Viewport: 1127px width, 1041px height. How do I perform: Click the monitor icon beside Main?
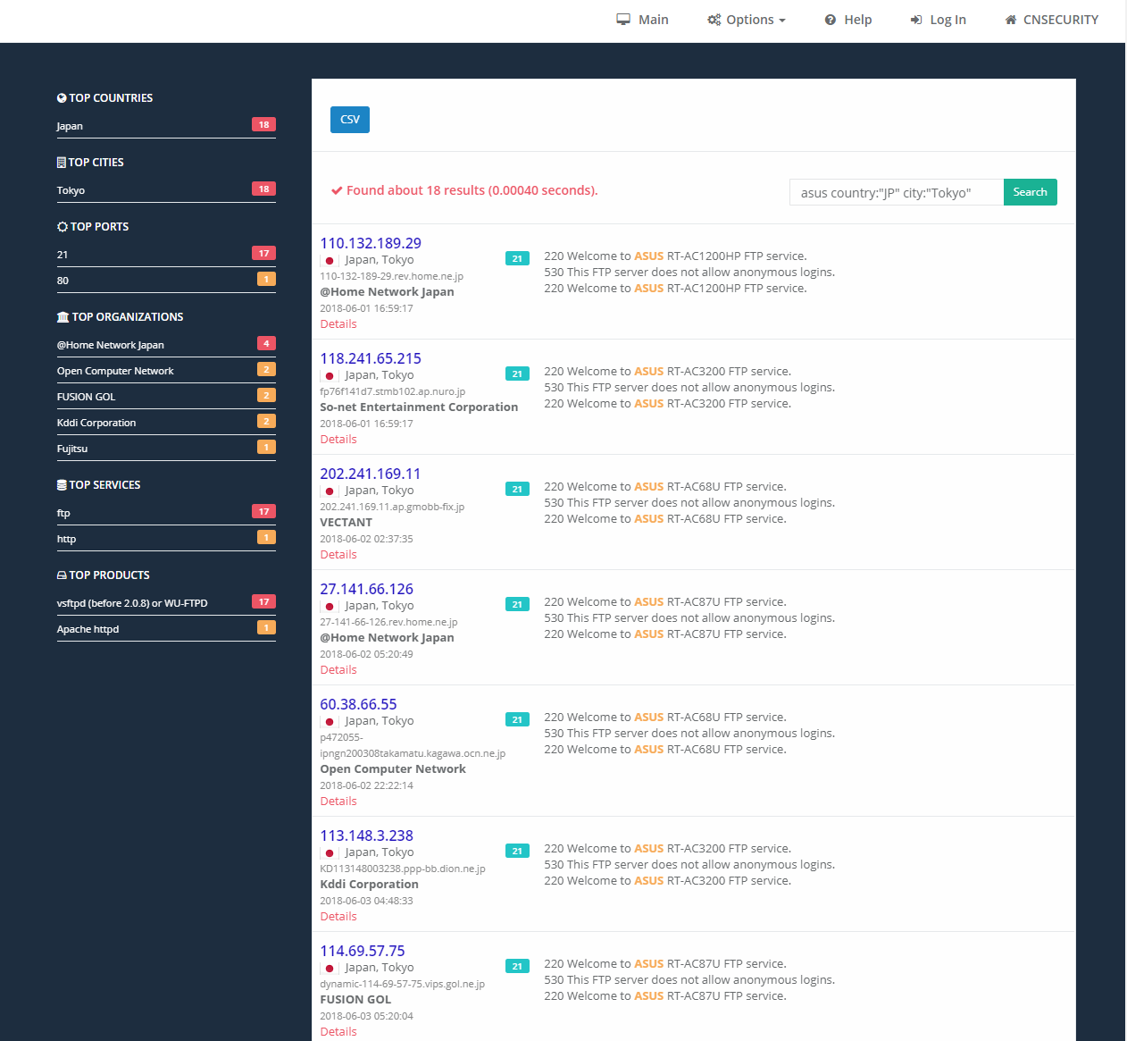coord(623,20)
